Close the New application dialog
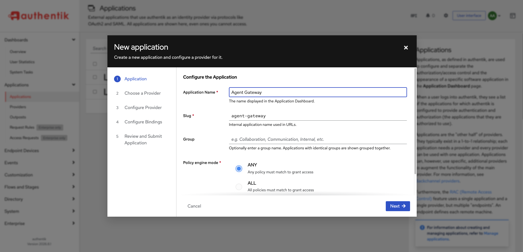523x252 pixels. tap(406, 48)
